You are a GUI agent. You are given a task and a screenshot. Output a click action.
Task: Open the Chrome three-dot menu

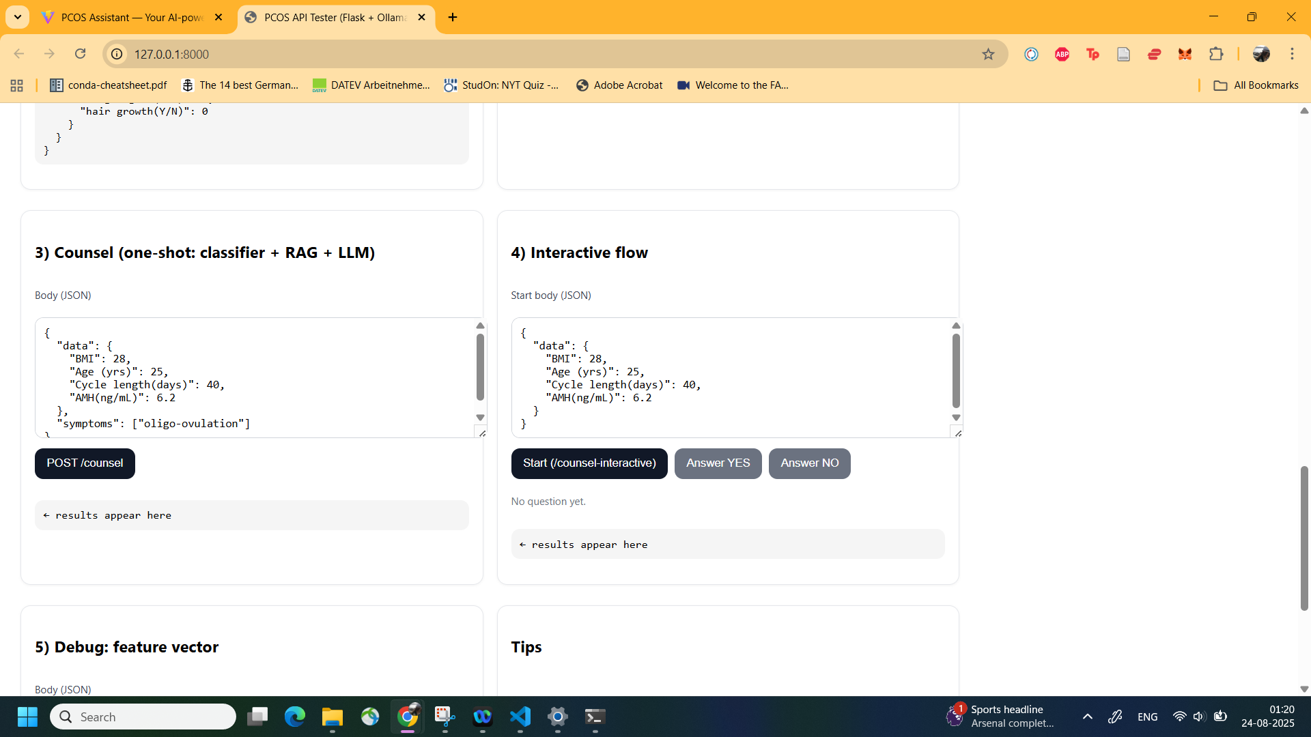[x=1292, y=54]
